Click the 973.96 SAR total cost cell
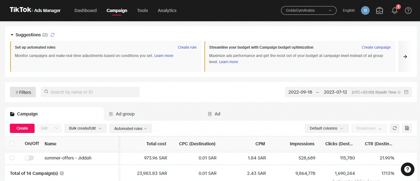Screen dimensions: 420x181 click(x=156, y=158)
